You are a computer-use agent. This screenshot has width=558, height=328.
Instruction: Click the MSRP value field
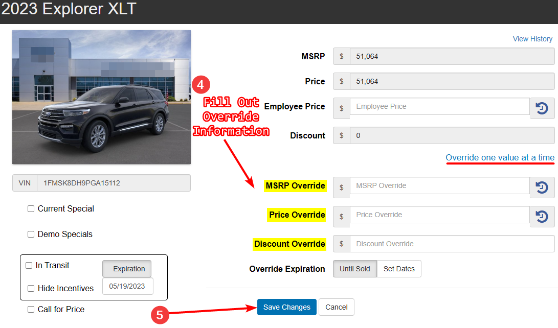coord(452,56)
